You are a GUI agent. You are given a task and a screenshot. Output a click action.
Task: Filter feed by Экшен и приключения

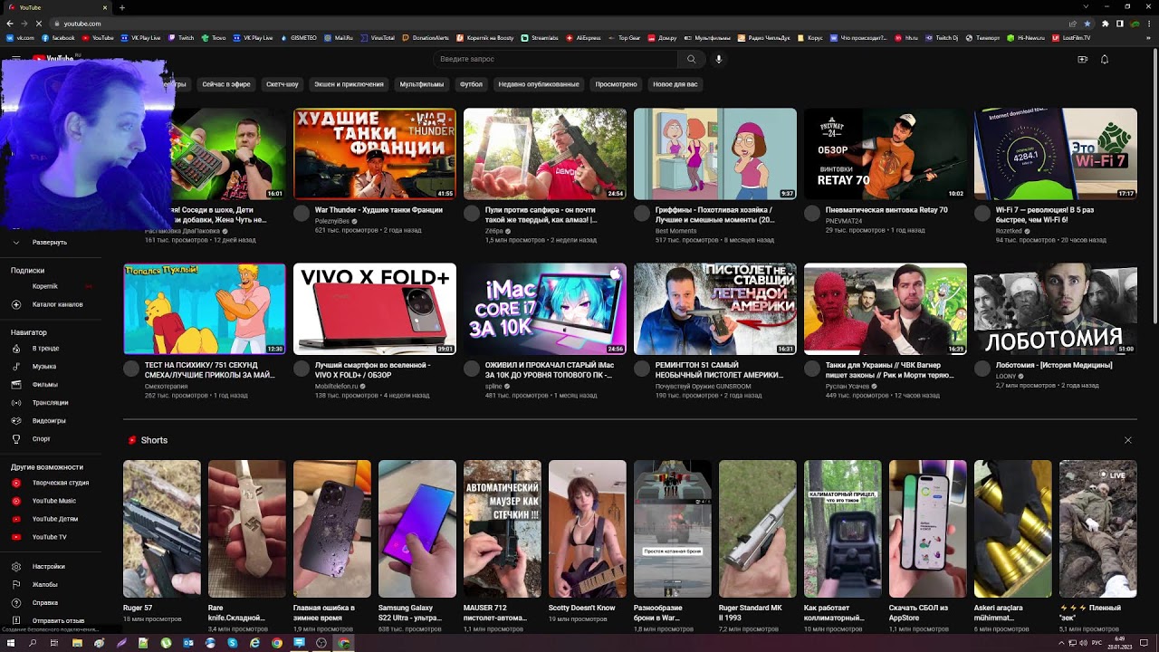(349, 84)
